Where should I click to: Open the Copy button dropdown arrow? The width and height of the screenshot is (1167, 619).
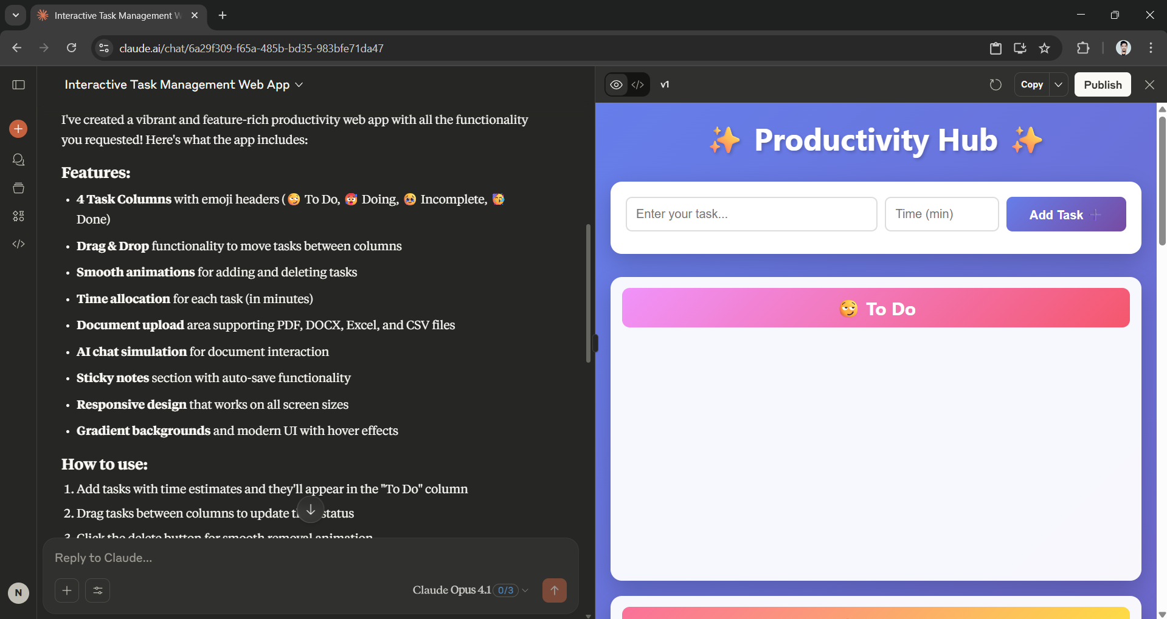[1058, 84]
